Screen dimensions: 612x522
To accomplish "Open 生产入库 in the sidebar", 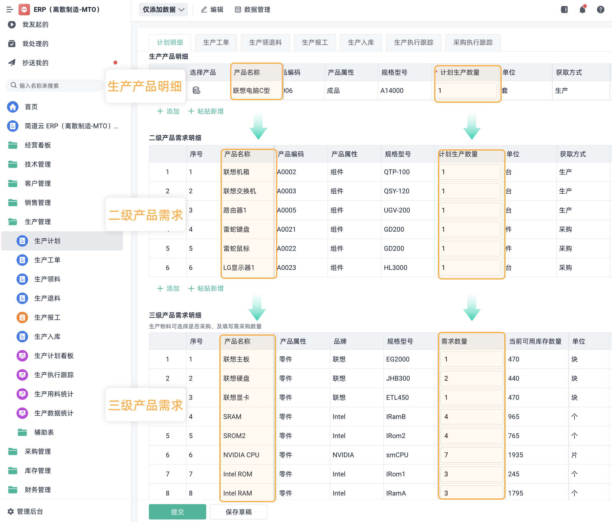I will pyautogui.click(x=47, y=336).
